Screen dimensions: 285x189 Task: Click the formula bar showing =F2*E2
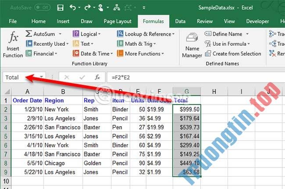point(196,77)
